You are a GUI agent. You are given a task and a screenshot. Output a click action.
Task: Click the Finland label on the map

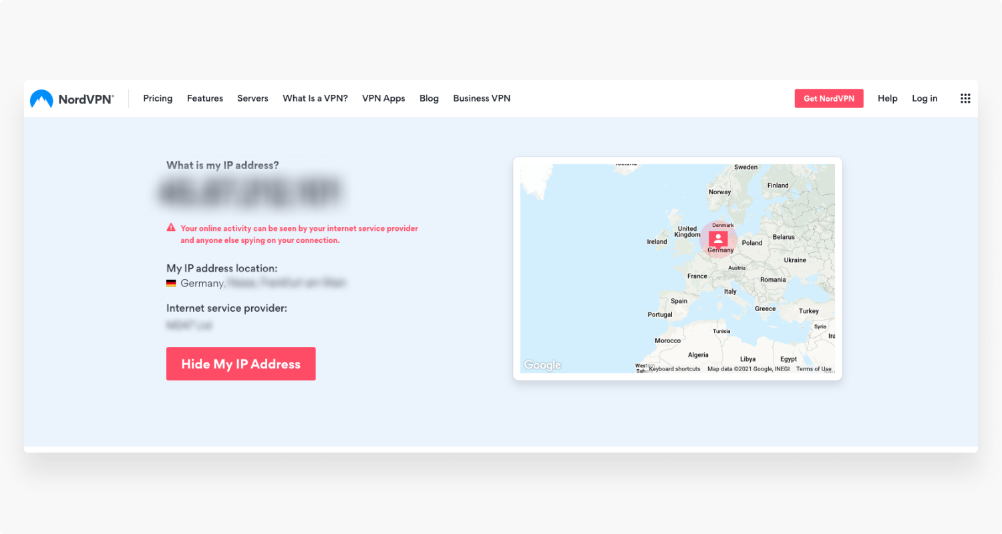778,186
